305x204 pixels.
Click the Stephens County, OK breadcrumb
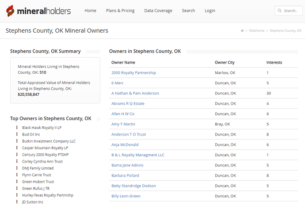tap(286, 30)
